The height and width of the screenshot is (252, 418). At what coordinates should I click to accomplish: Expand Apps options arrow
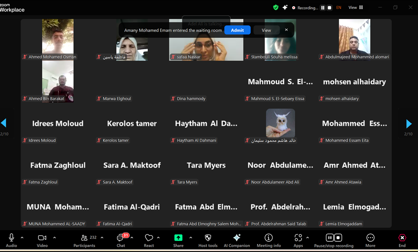click(307, 237)
